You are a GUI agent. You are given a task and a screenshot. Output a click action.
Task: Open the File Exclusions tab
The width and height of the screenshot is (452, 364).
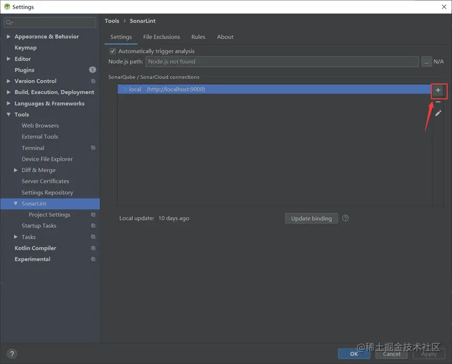(x=161, y=37)
